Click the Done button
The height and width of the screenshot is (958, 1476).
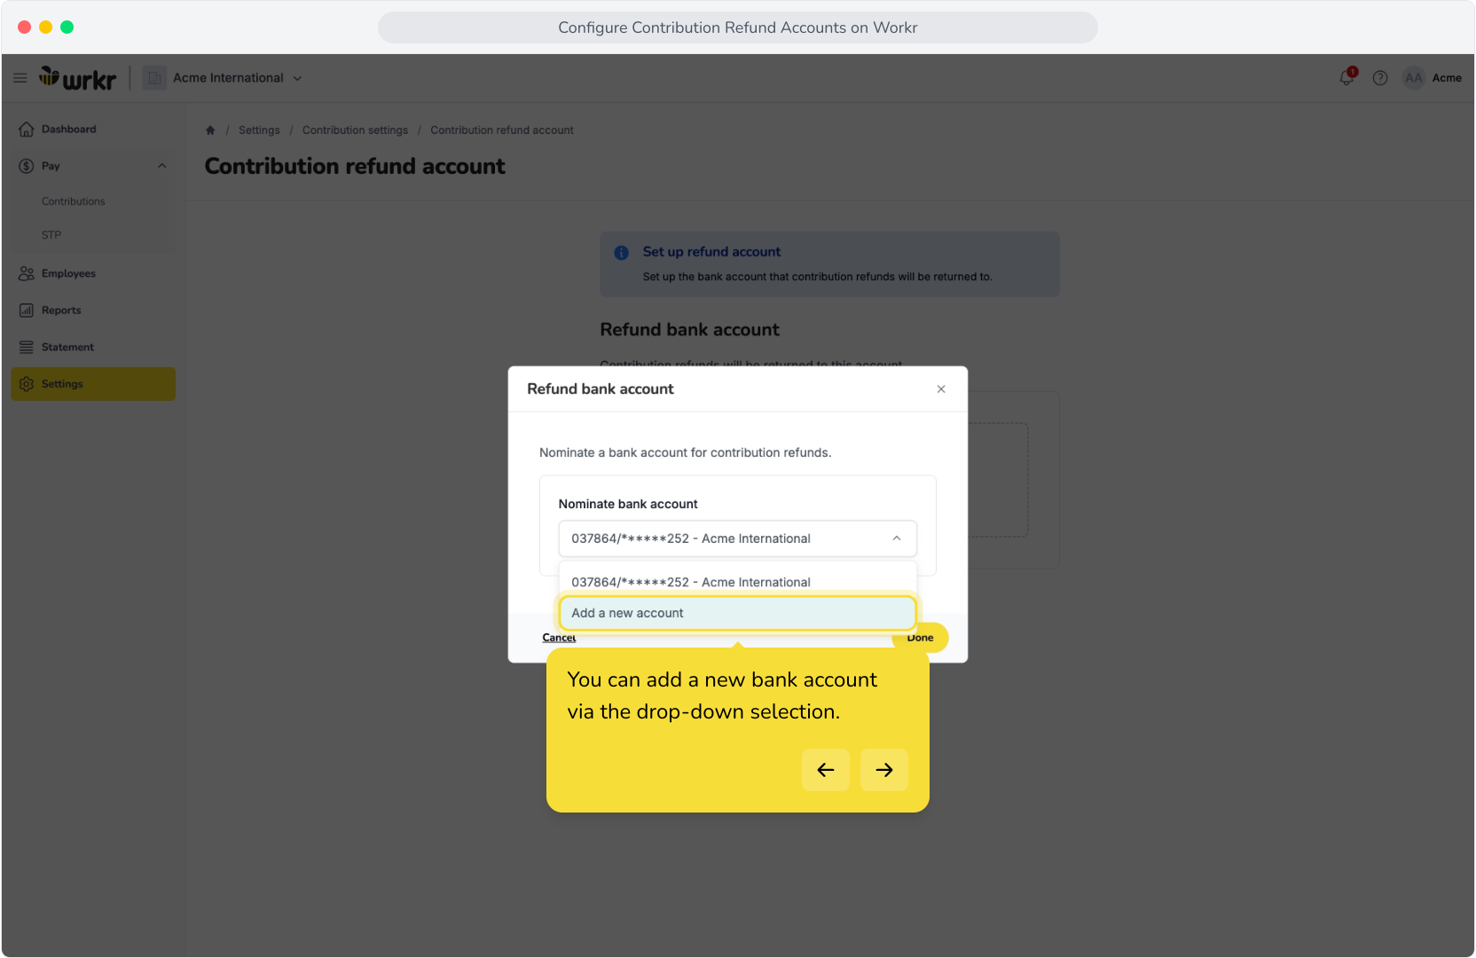(x=920, y=638)
